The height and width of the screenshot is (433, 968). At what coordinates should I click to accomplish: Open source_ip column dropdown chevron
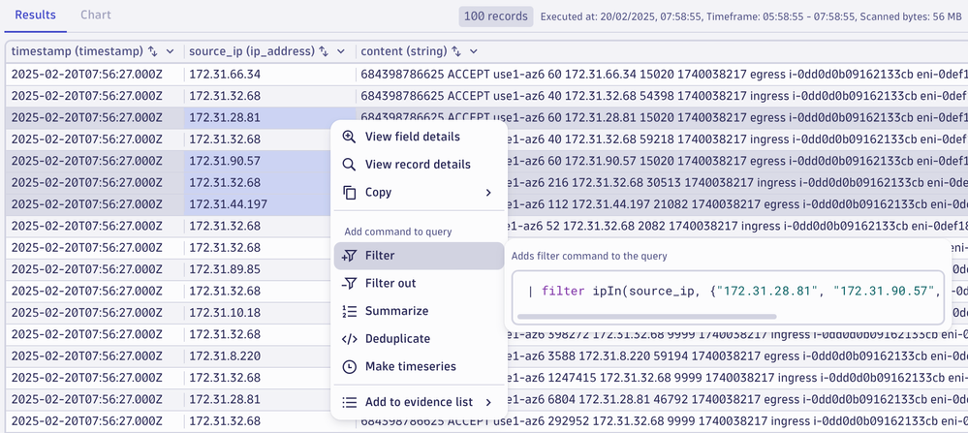point(343,51)
